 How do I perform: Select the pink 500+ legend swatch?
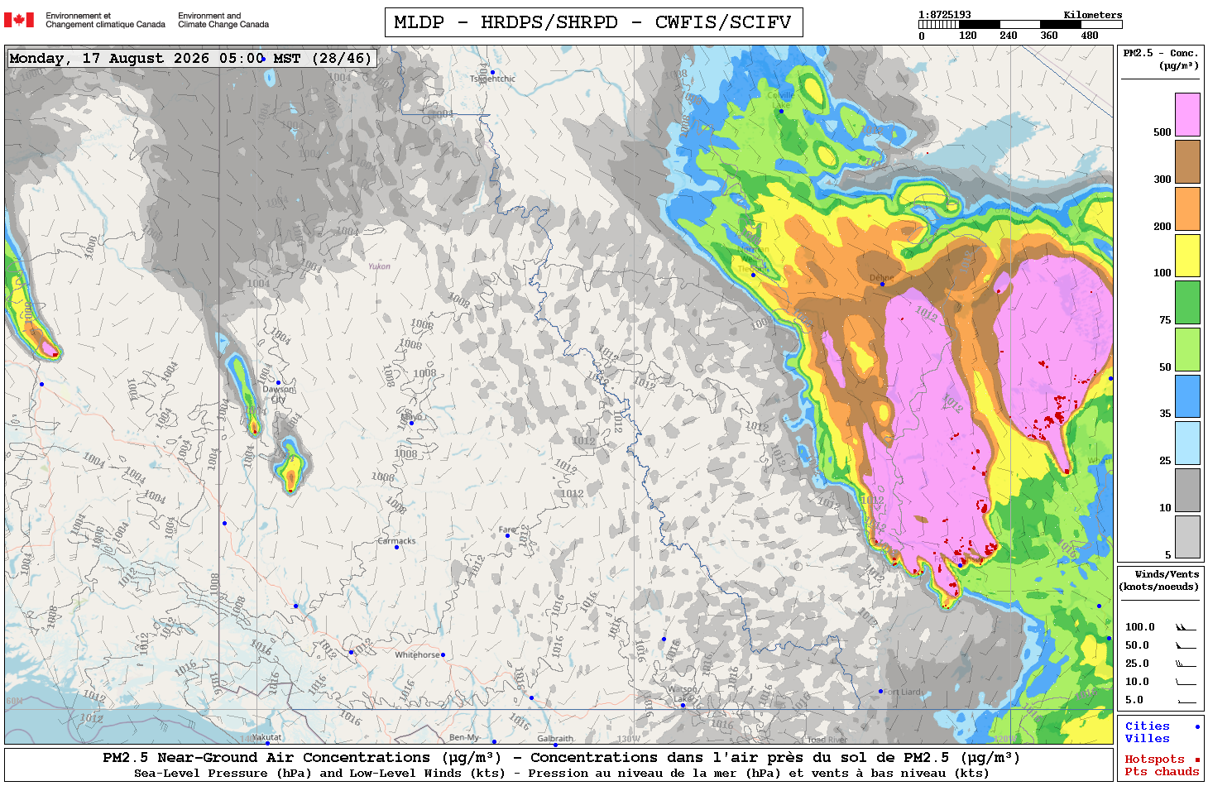1187,114
